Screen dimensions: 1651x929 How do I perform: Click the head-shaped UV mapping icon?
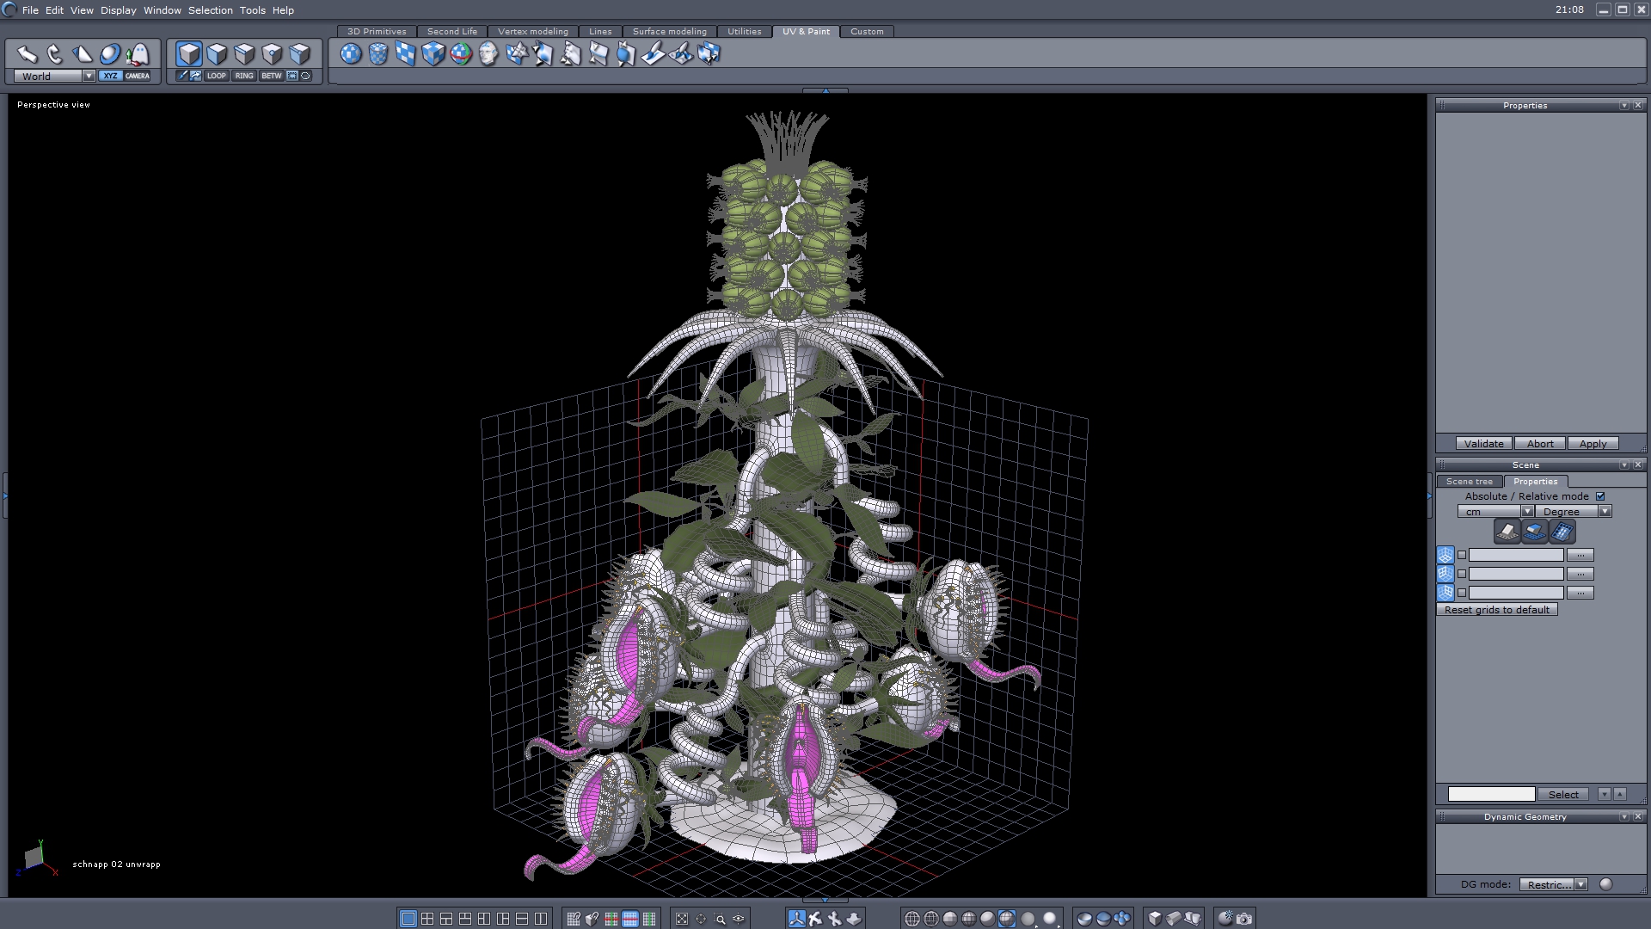[x=488, y=54]
